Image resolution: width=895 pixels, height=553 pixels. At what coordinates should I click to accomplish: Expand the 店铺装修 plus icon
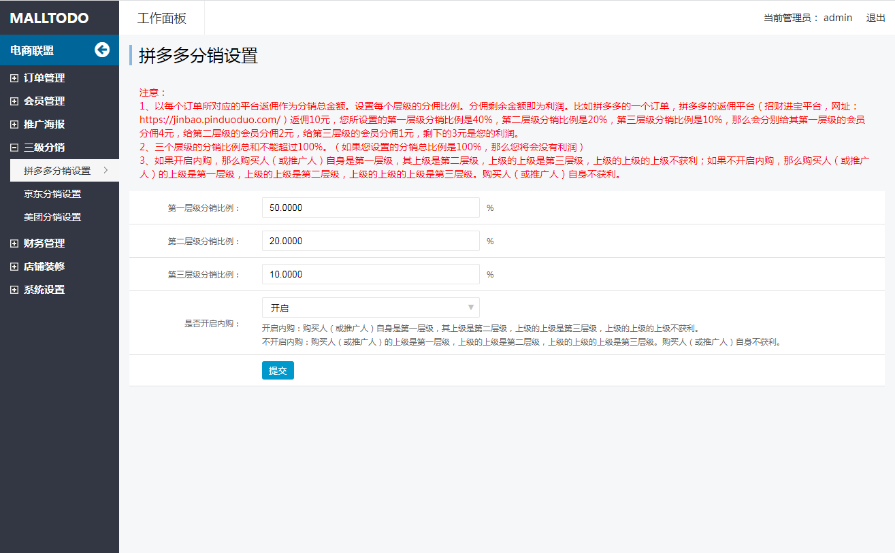tap(14, 267)
